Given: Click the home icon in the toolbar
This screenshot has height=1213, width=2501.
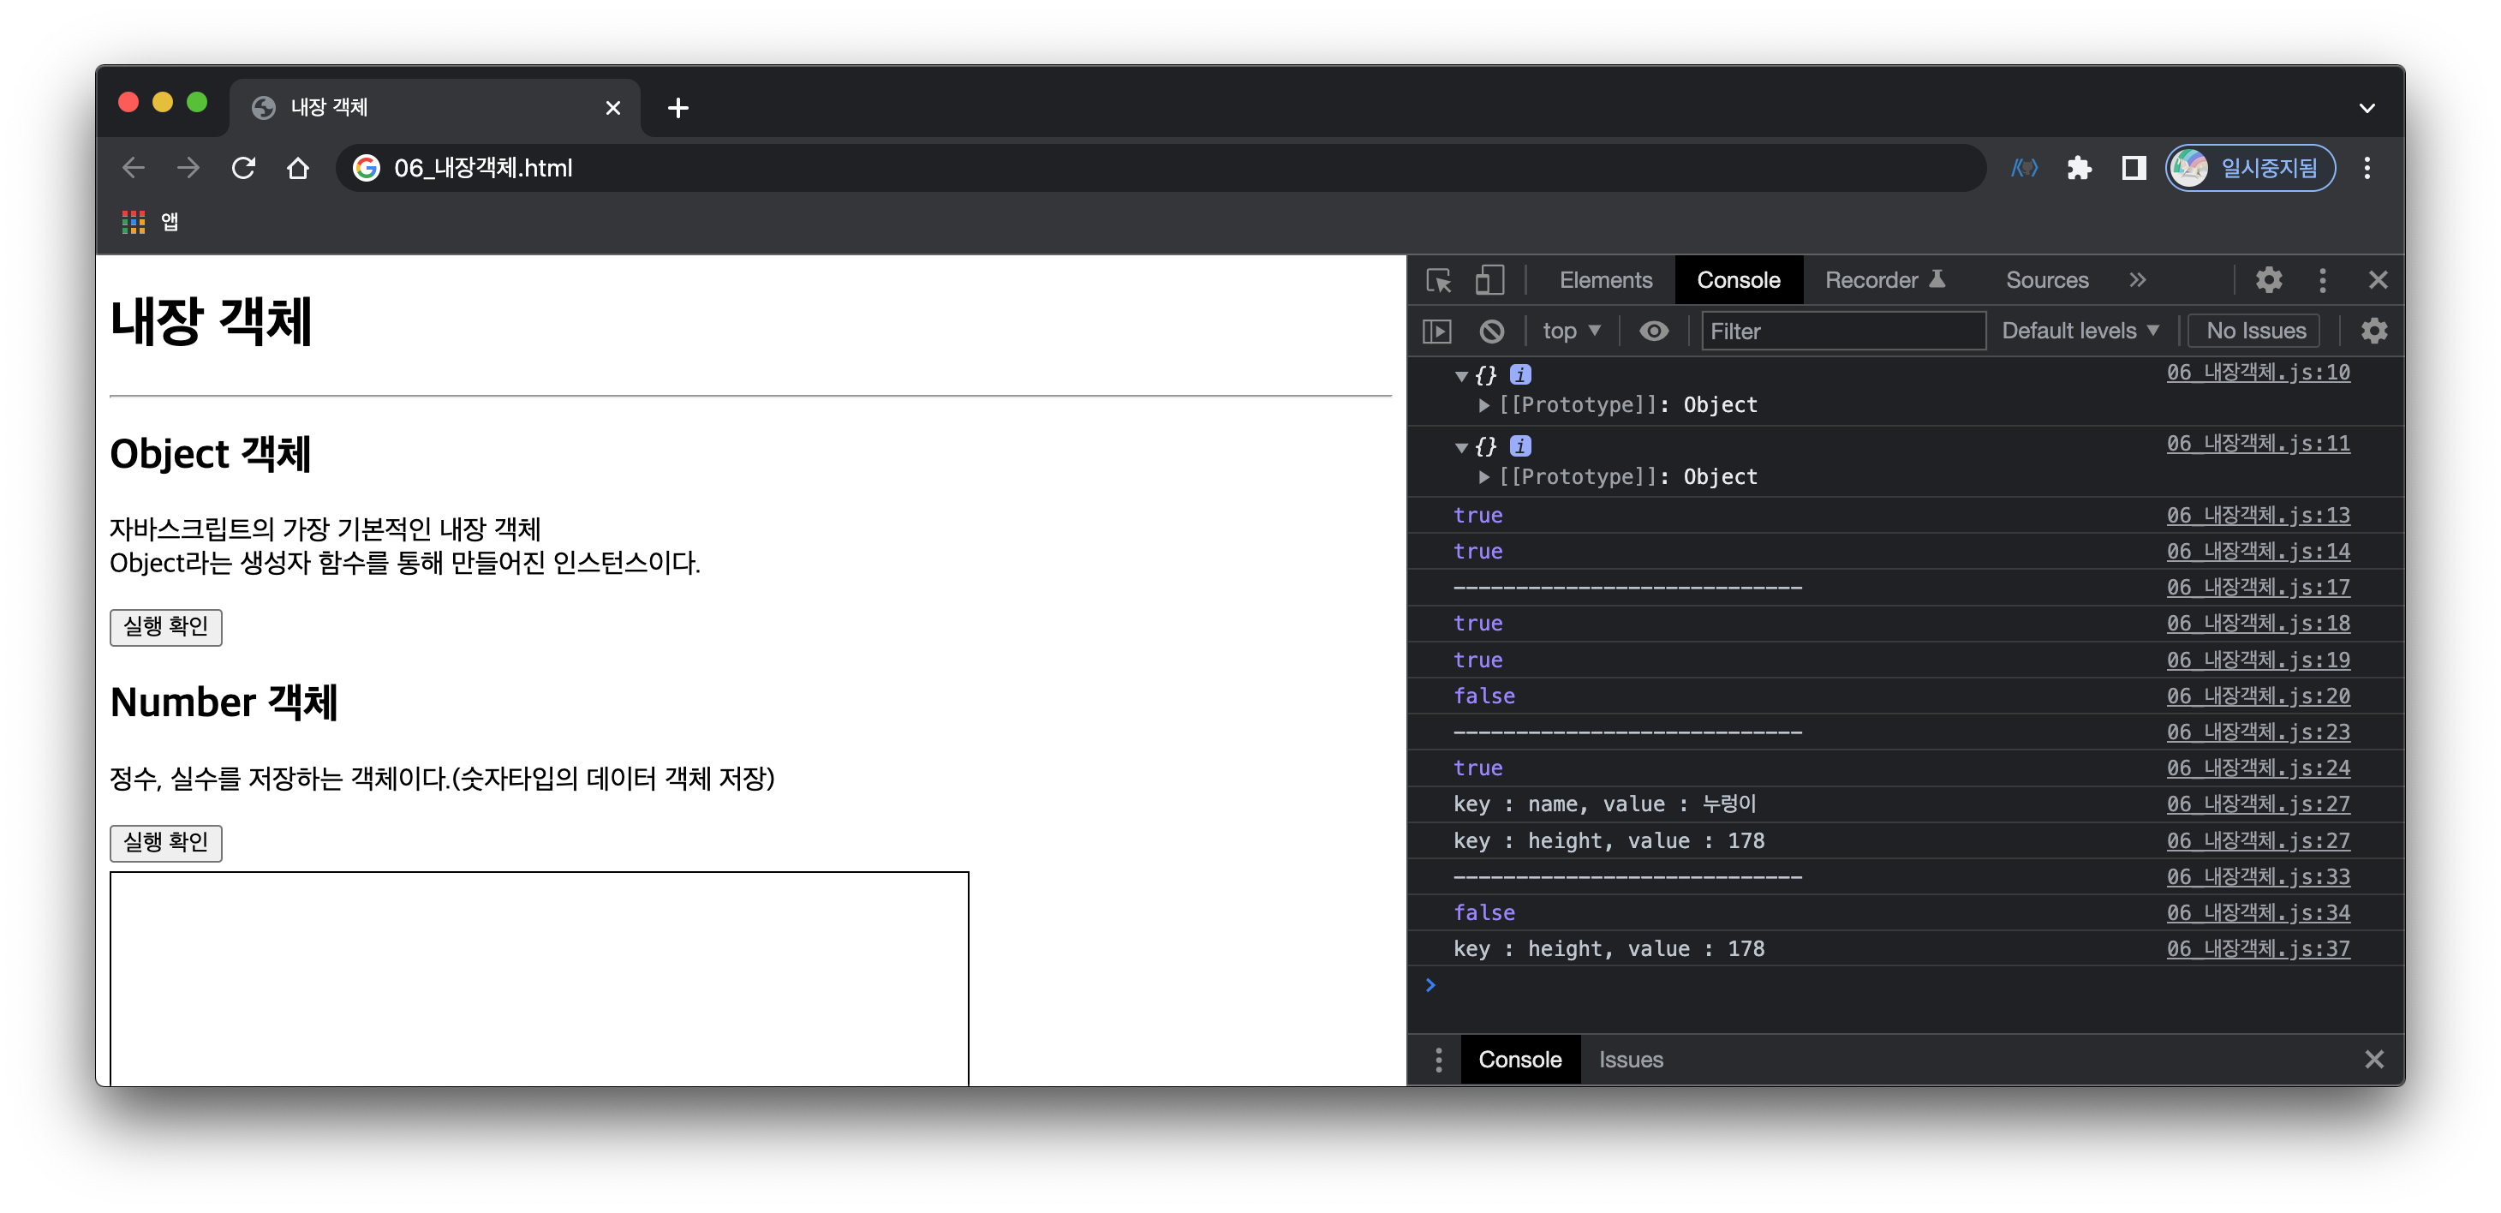Looking at the screenshot, I should [298, 168].
